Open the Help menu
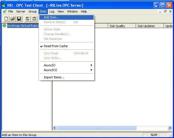The height and width of the screenshot is (138, 174). click(x=84, y=11)
